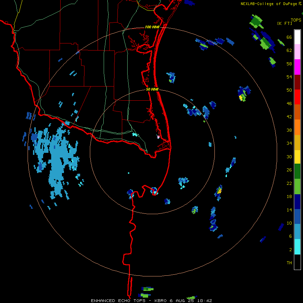Pick the bright red legend swatch
Viewport: 303px width, 303px height.
coord(297,97)
